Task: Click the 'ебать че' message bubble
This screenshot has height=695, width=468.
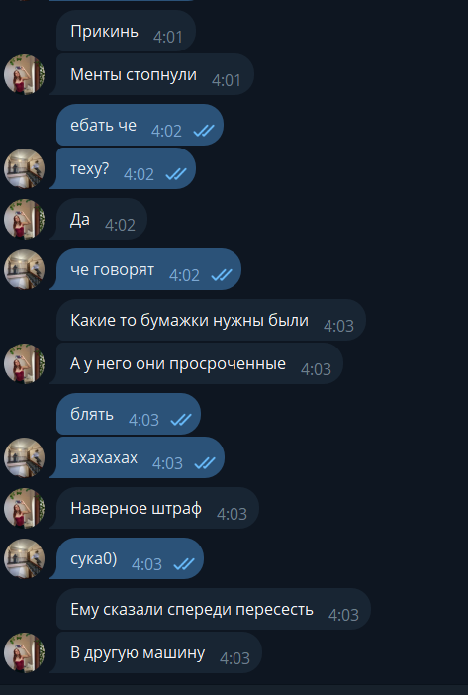Action: (x=140, y=125)
